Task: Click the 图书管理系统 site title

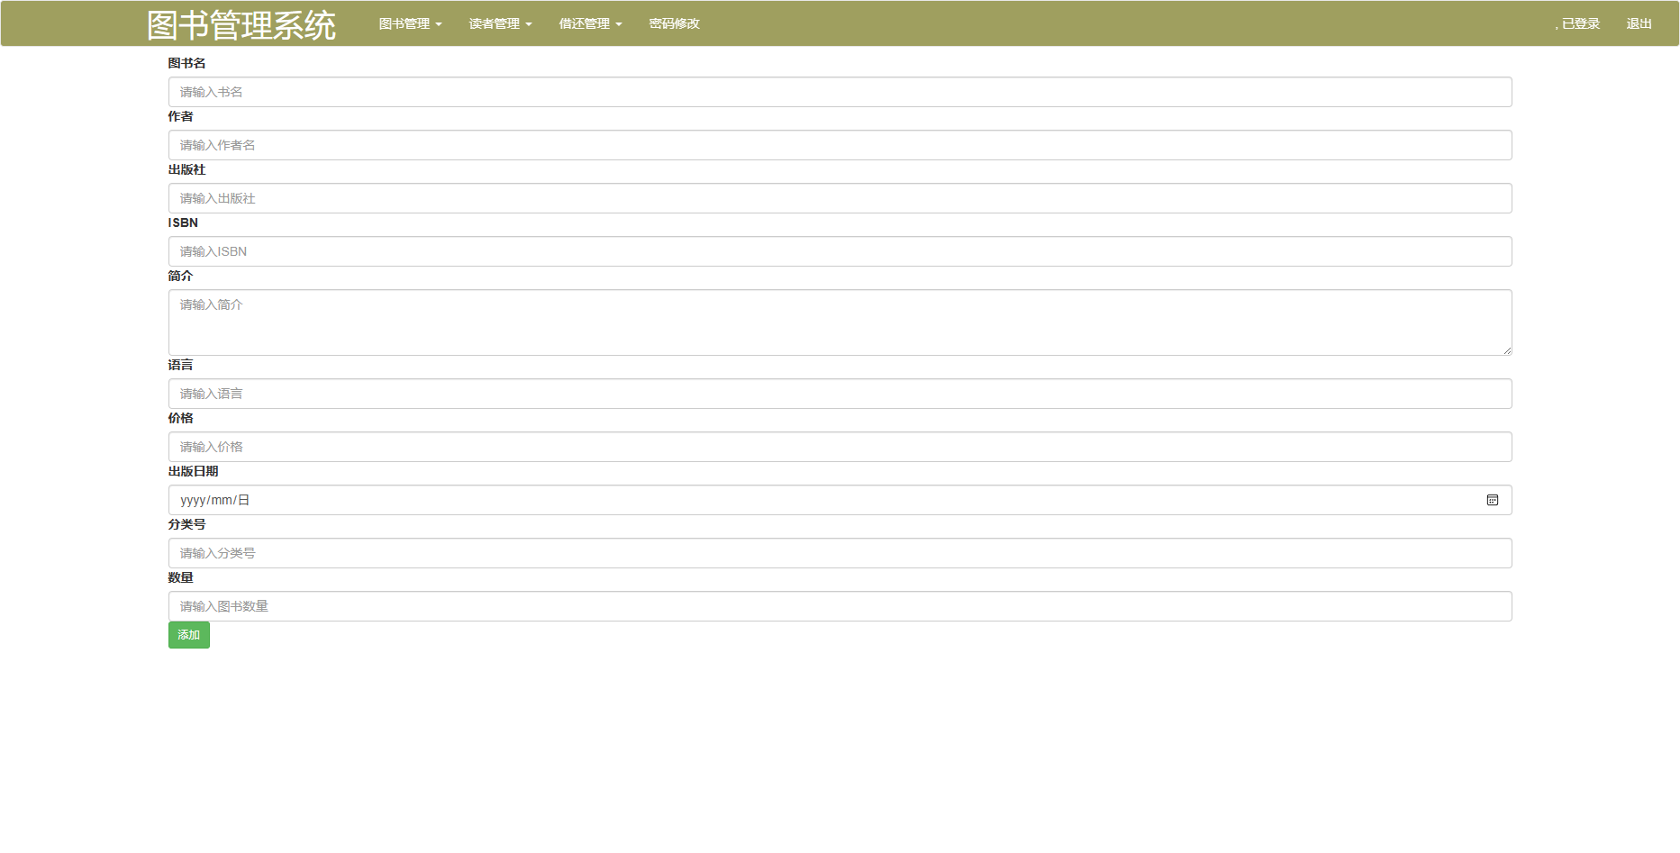Action: pyautogui.click(x=241, y=25)
